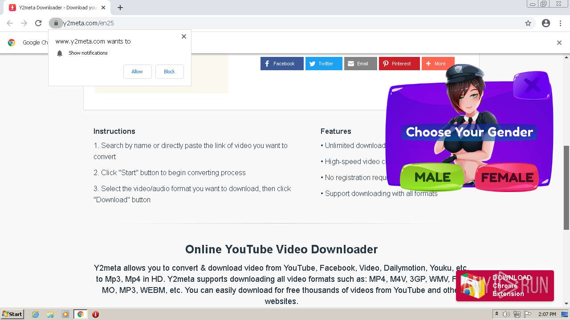Click Download Chrome Extension banner
The image size is (570, 320).
tap(505, 286)
